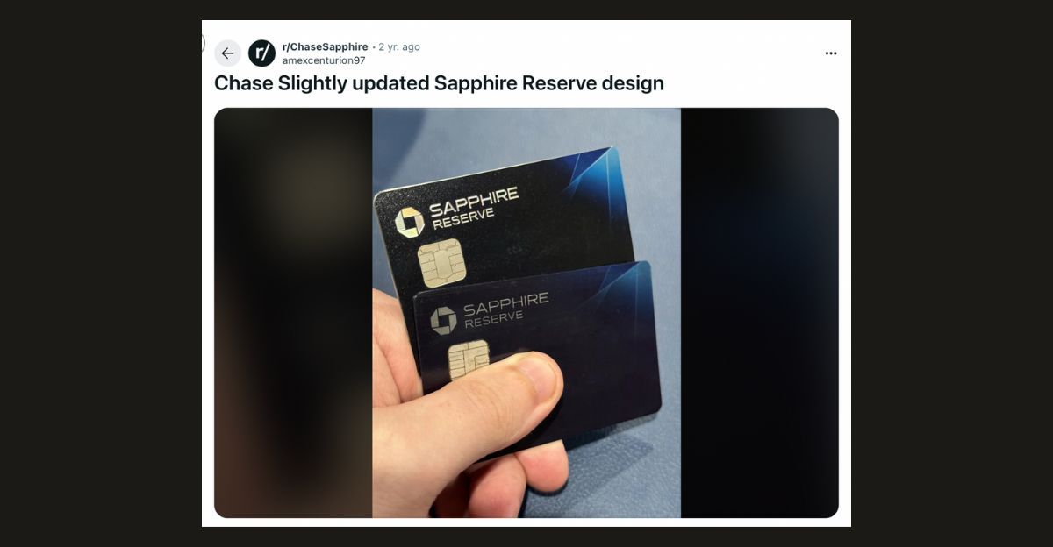Go back with the left arrow button

pyautogui.click(x=227, y=53)
